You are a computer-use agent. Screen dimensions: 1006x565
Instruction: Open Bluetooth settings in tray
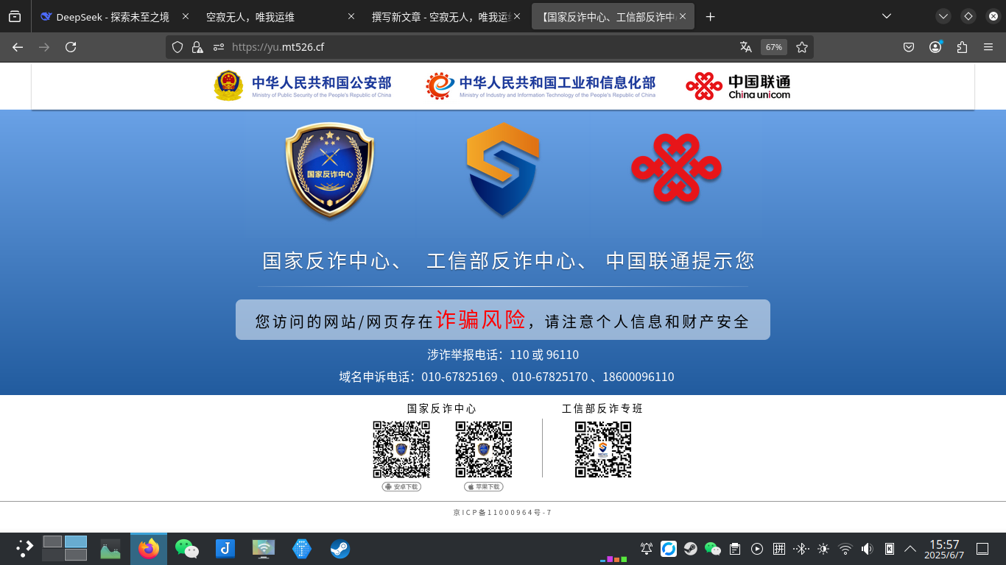pyautogui.click(x=801, y=549)
